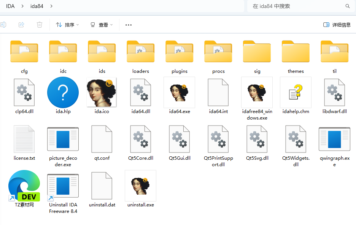Select the libdwarf.dll file icon
Image resolution: width=356 pixels, height=225 pixels.
point(335,93)
